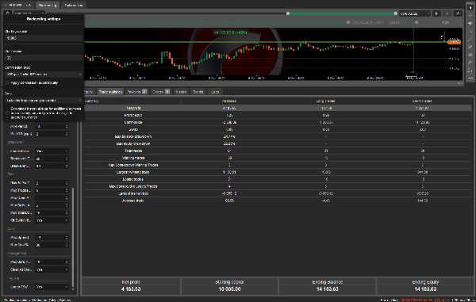Click the Max Daily Loss stepper field
The image size is (476, 302).
52,205
